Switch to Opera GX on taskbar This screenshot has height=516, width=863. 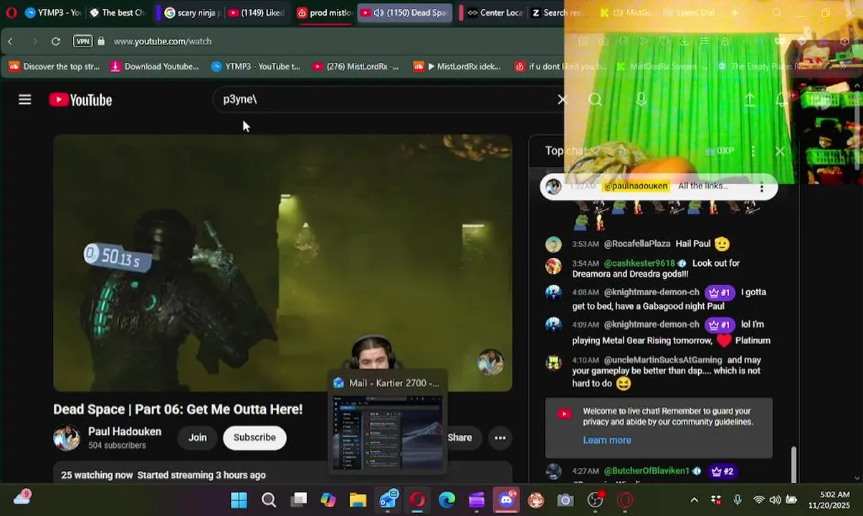pyautogui.click(x=417, y=500)
